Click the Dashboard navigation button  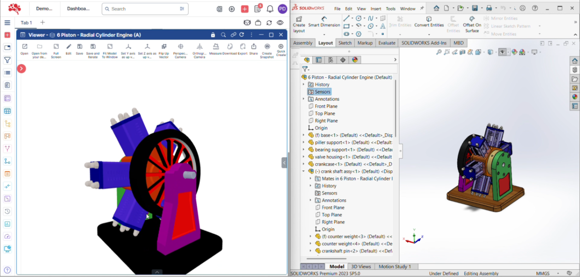coord(79,9)
